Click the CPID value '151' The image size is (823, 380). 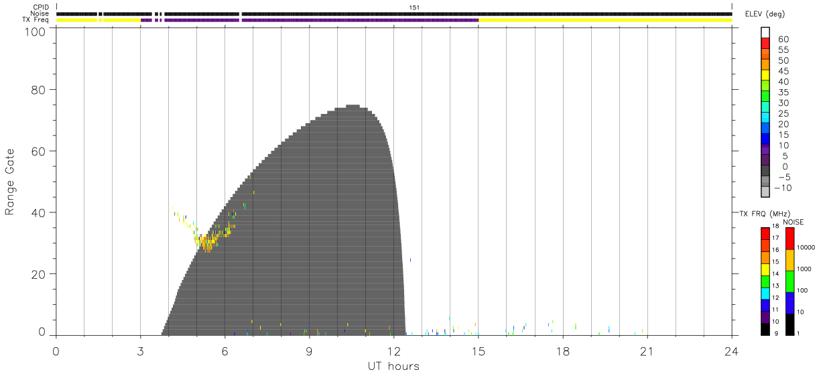tap(414, 7)
